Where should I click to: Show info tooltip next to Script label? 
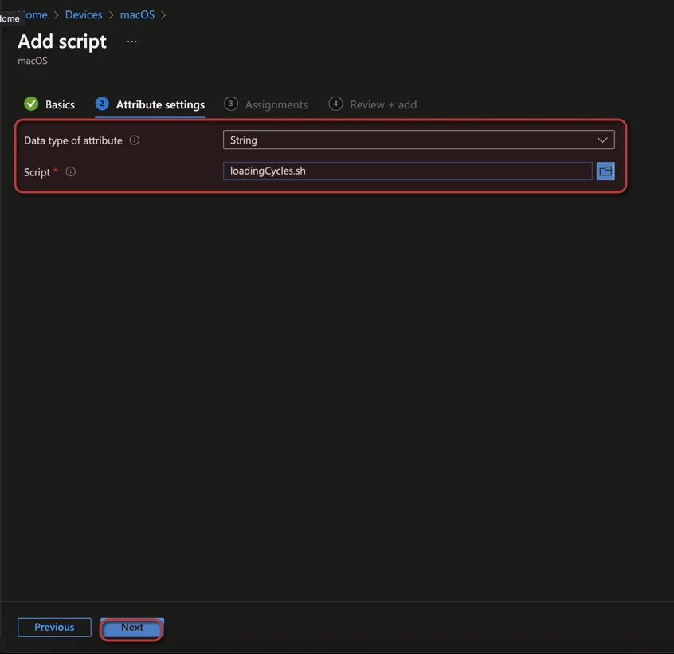click(70, 171)
